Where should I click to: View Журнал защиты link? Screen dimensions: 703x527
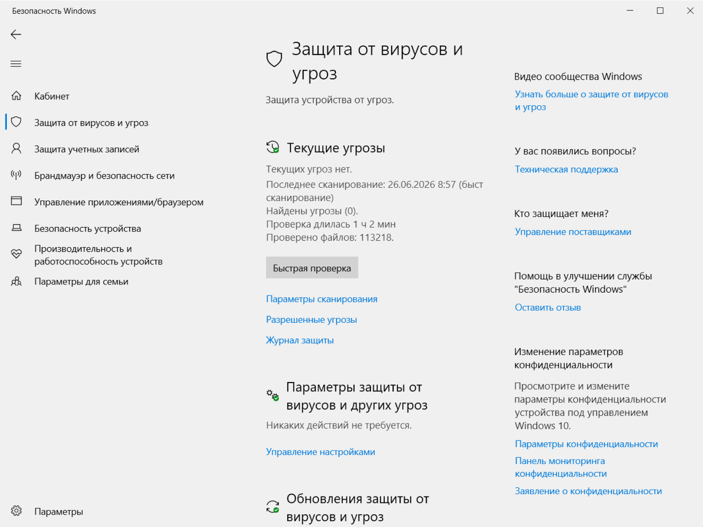point(300,340)
